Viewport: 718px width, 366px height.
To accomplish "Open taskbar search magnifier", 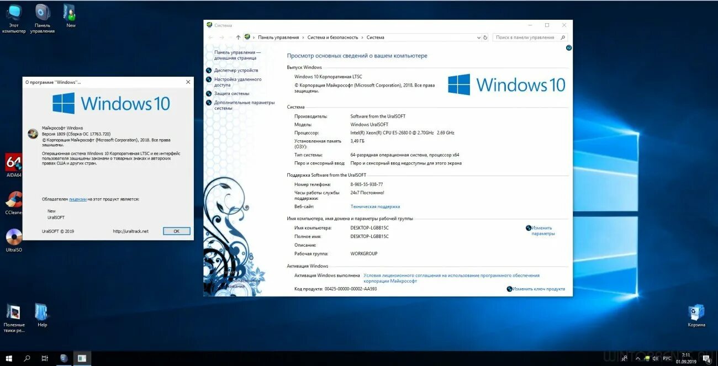I will tap(27, 358).
